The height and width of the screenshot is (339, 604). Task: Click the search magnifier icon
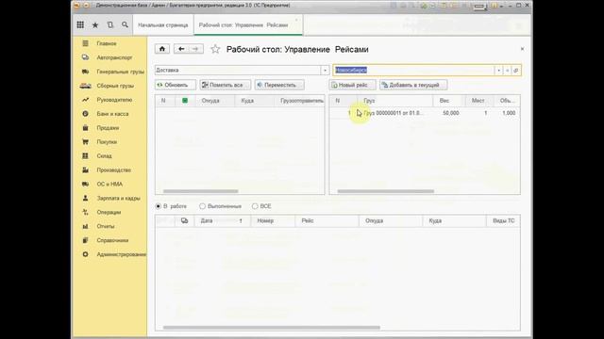coord(125,24)
